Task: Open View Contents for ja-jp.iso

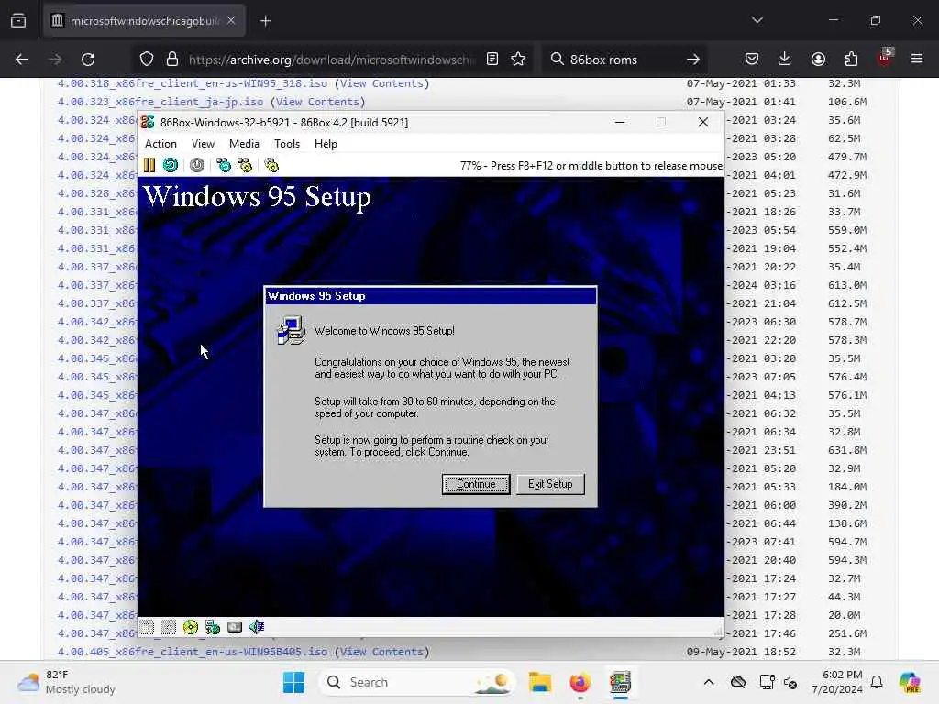Action: (317, 102)
